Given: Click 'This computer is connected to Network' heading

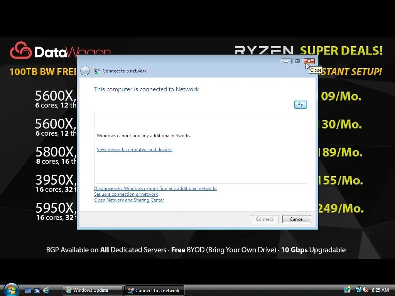Looking at the screenshot, I should click(146, 89).
